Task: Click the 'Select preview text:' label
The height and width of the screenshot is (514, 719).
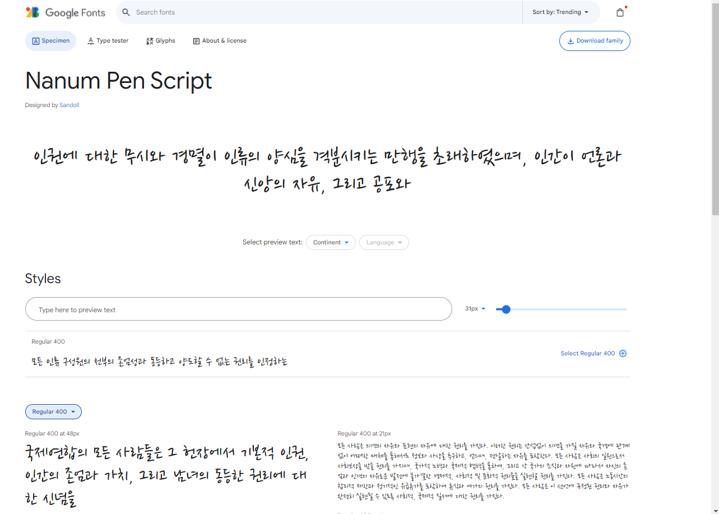Action: [x=272, y=243]
